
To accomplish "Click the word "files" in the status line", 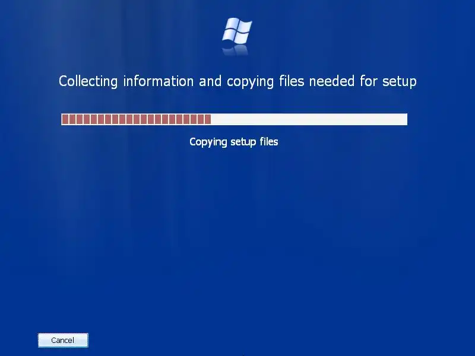I will coord(269,141).
